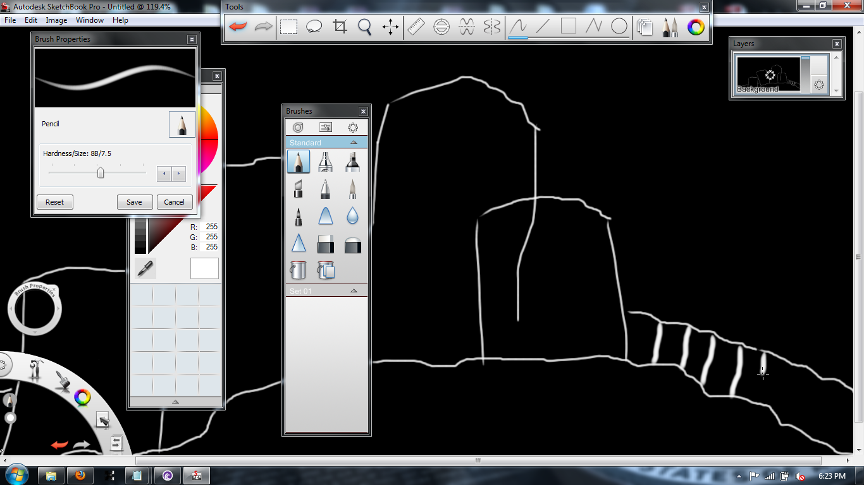Click Save in Brush Properties
Screen dimensions: 864x485
coord(134,202)
